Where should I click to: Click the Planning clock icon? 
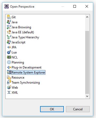coord(9,62)
